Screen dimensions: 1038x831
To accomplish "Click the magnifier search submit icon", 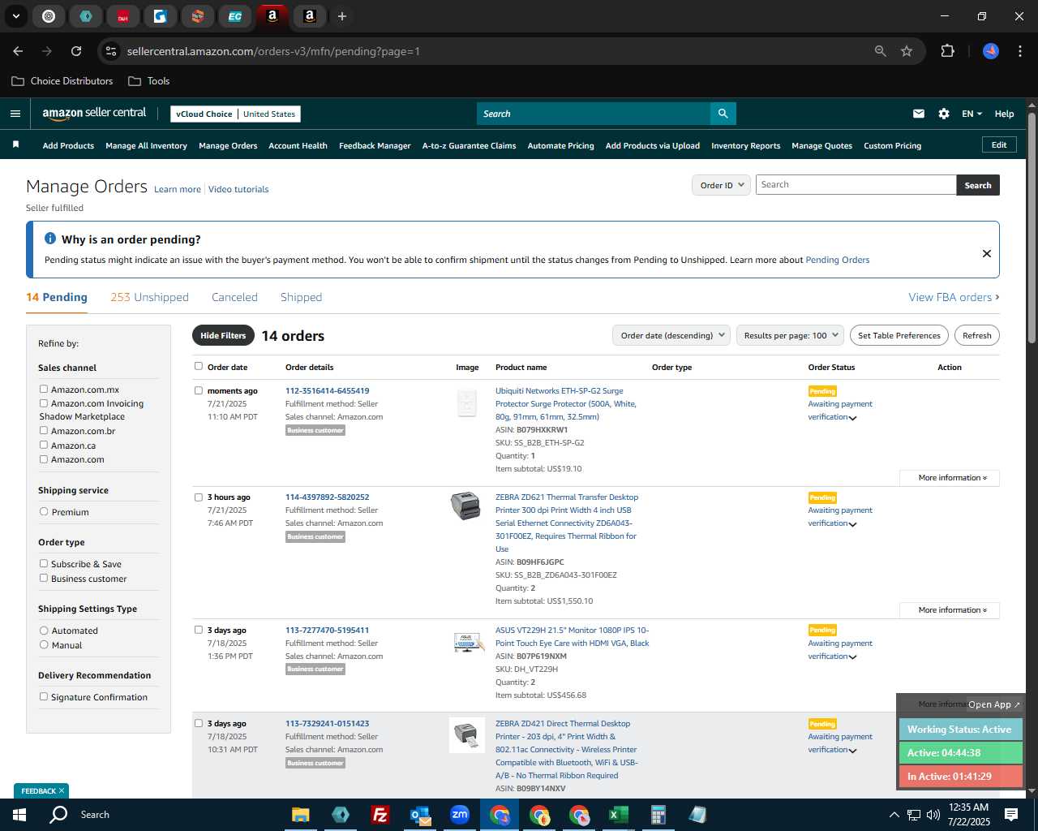I will [723, 114].
